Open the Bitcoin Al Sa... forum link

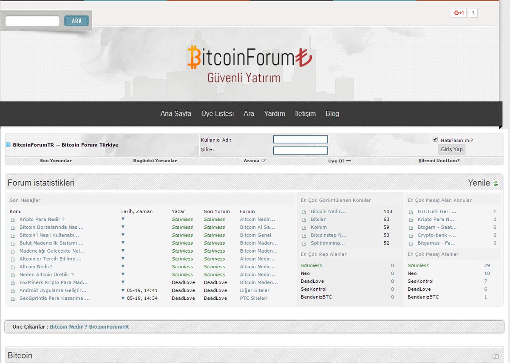click(258, 228)
